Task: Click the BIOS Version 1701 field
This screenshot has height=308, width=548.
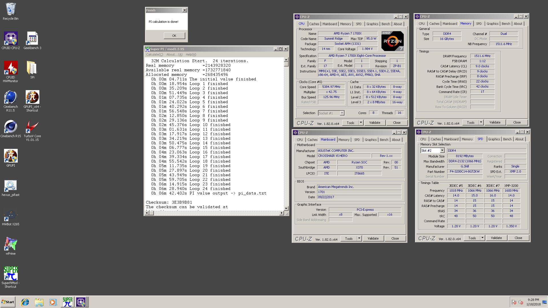Action: click(359, 192)
